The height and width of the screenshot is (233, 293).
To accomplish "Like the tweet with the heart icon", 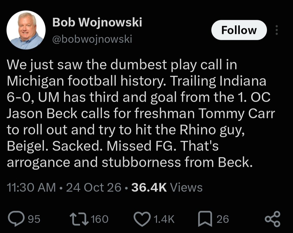I will click(x=142, y=219).
